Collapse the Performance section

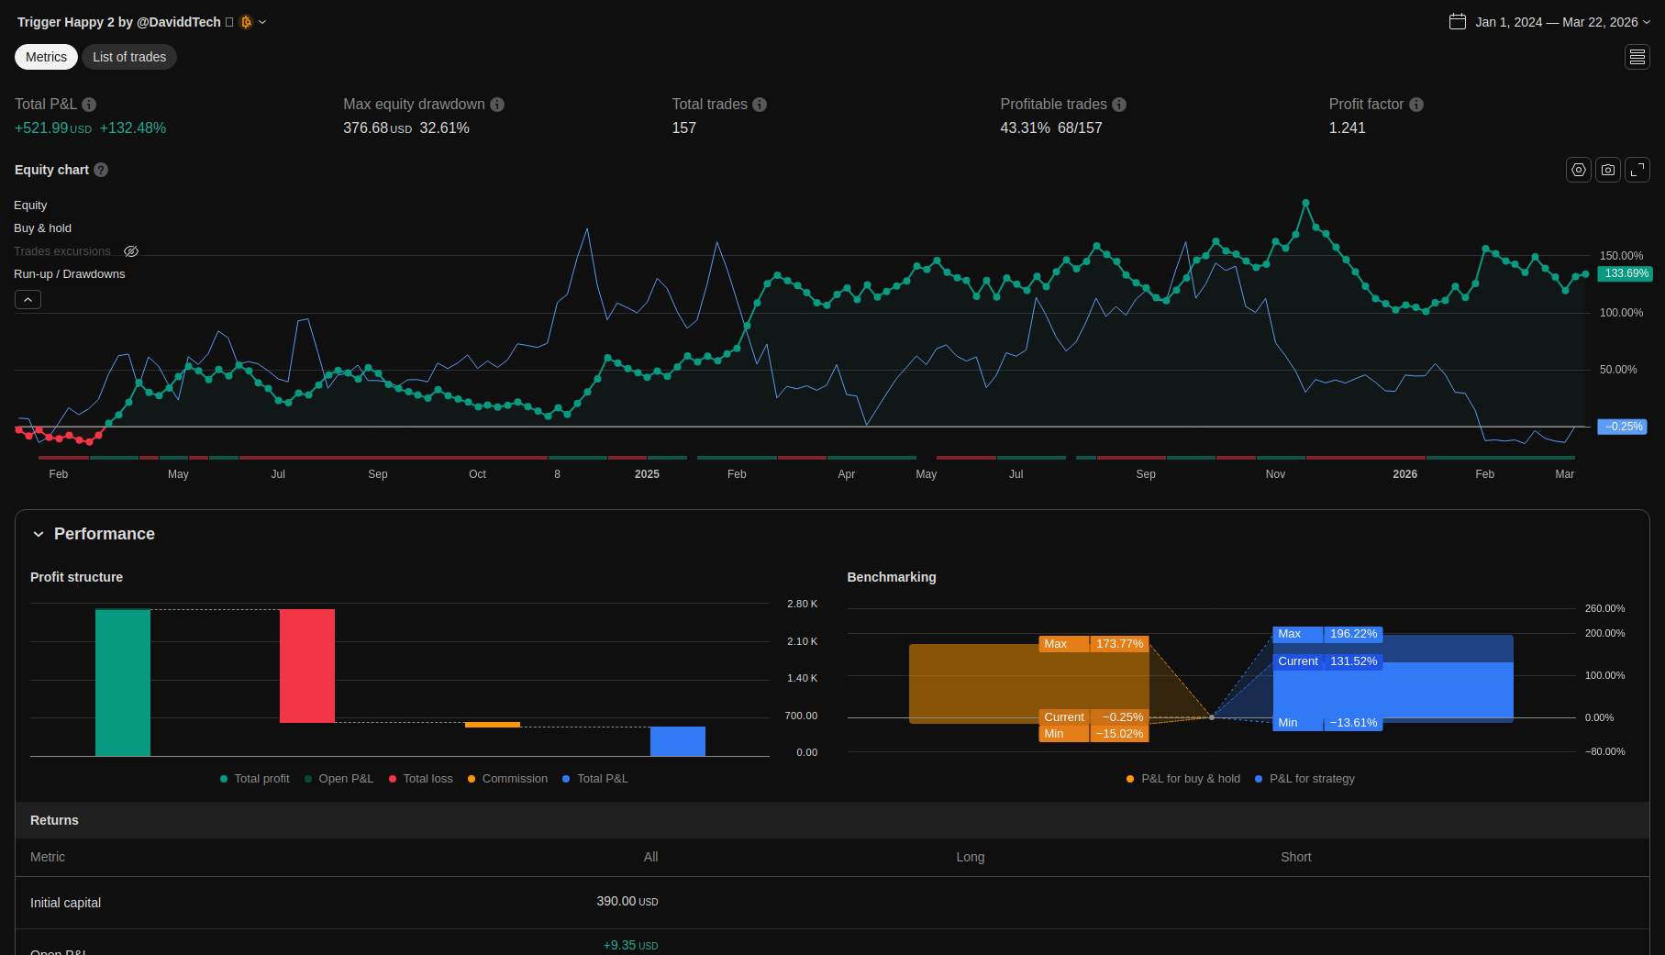point(39,534)
